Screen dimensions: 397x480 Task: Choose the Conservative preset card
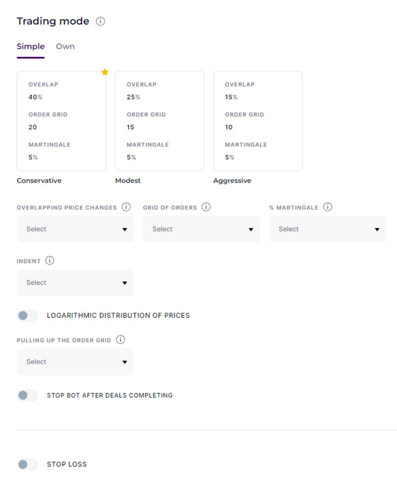click(x=61, y=121)
